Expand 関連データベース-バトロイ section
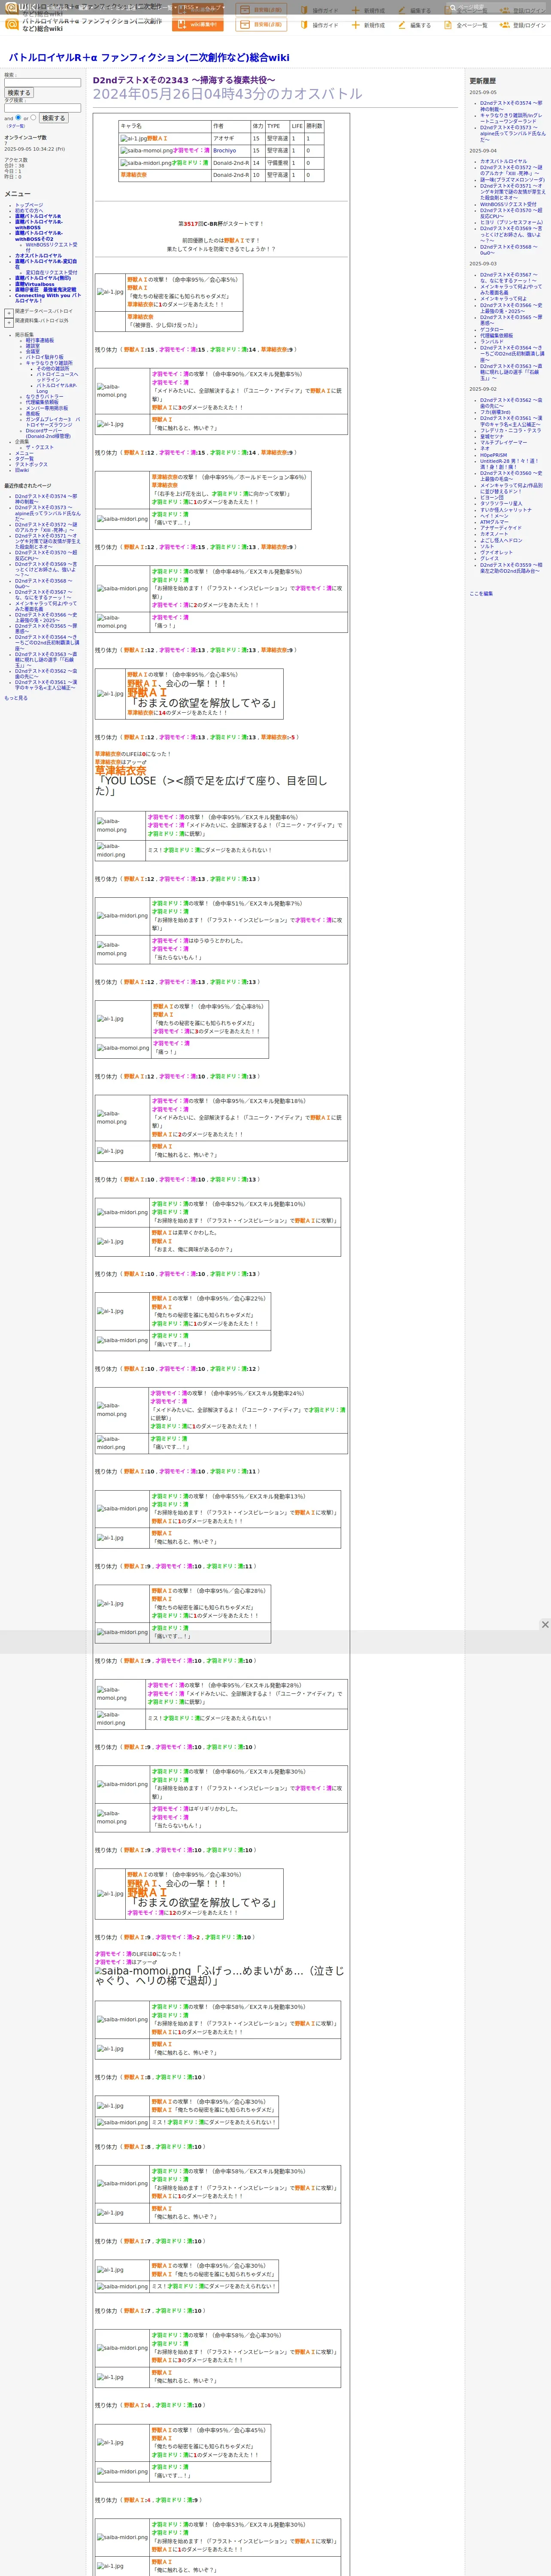Image resolution: width=551 pixels, height=2576 pixels. 9,313
